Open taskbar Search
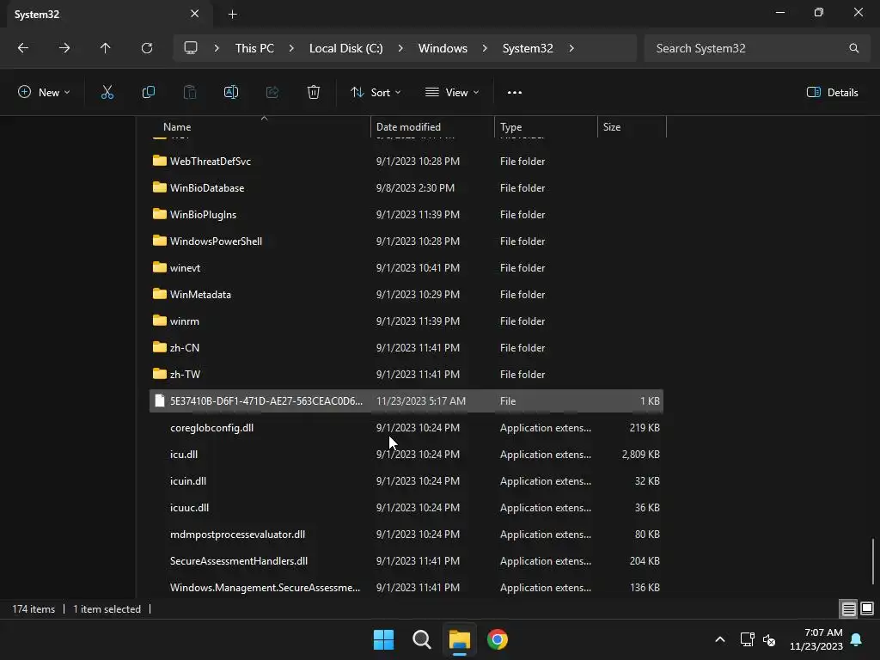 pos(421,639)
